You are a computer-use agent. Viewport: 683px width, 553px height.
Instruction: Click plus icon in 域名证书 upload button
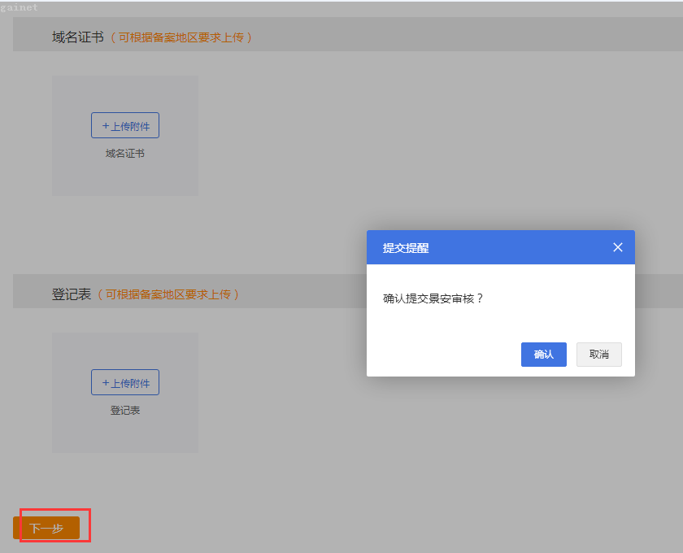click(x=106, y=126)
